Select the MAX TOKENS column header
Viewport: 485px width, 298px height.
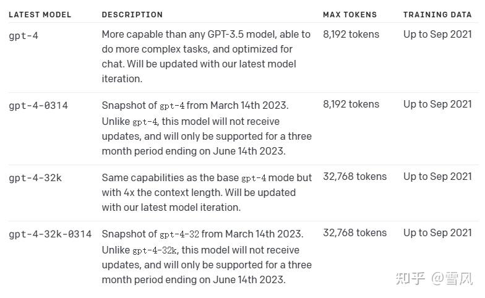point(350,14)
